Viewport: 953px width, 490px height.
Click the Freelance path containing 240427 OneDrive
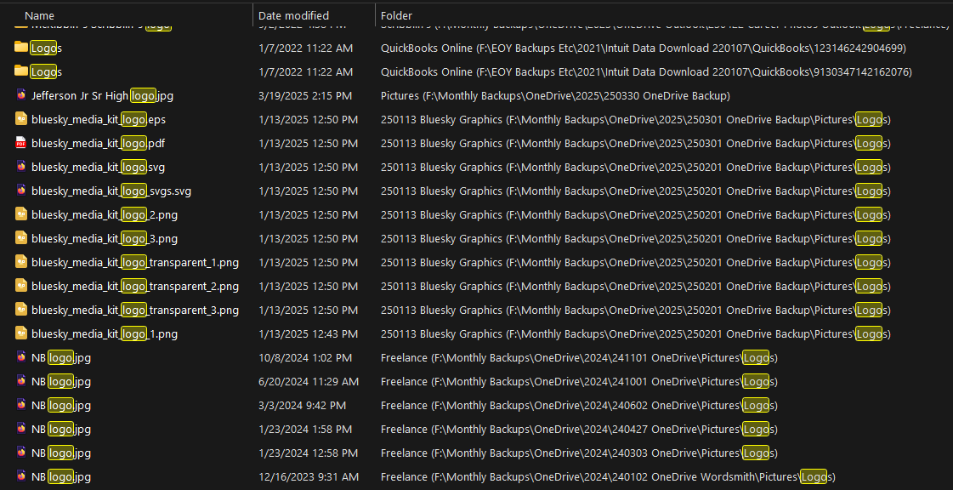click(x=579, y=430)
